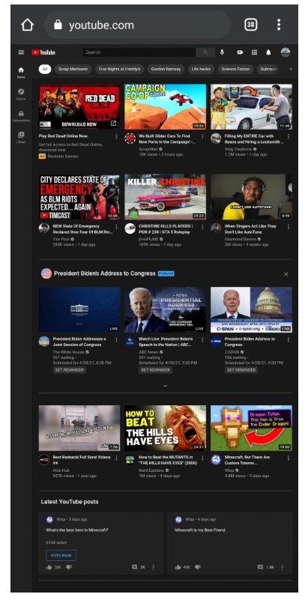Click the Search input field
Screen dimensions: 308x606
tap(139, 52)
